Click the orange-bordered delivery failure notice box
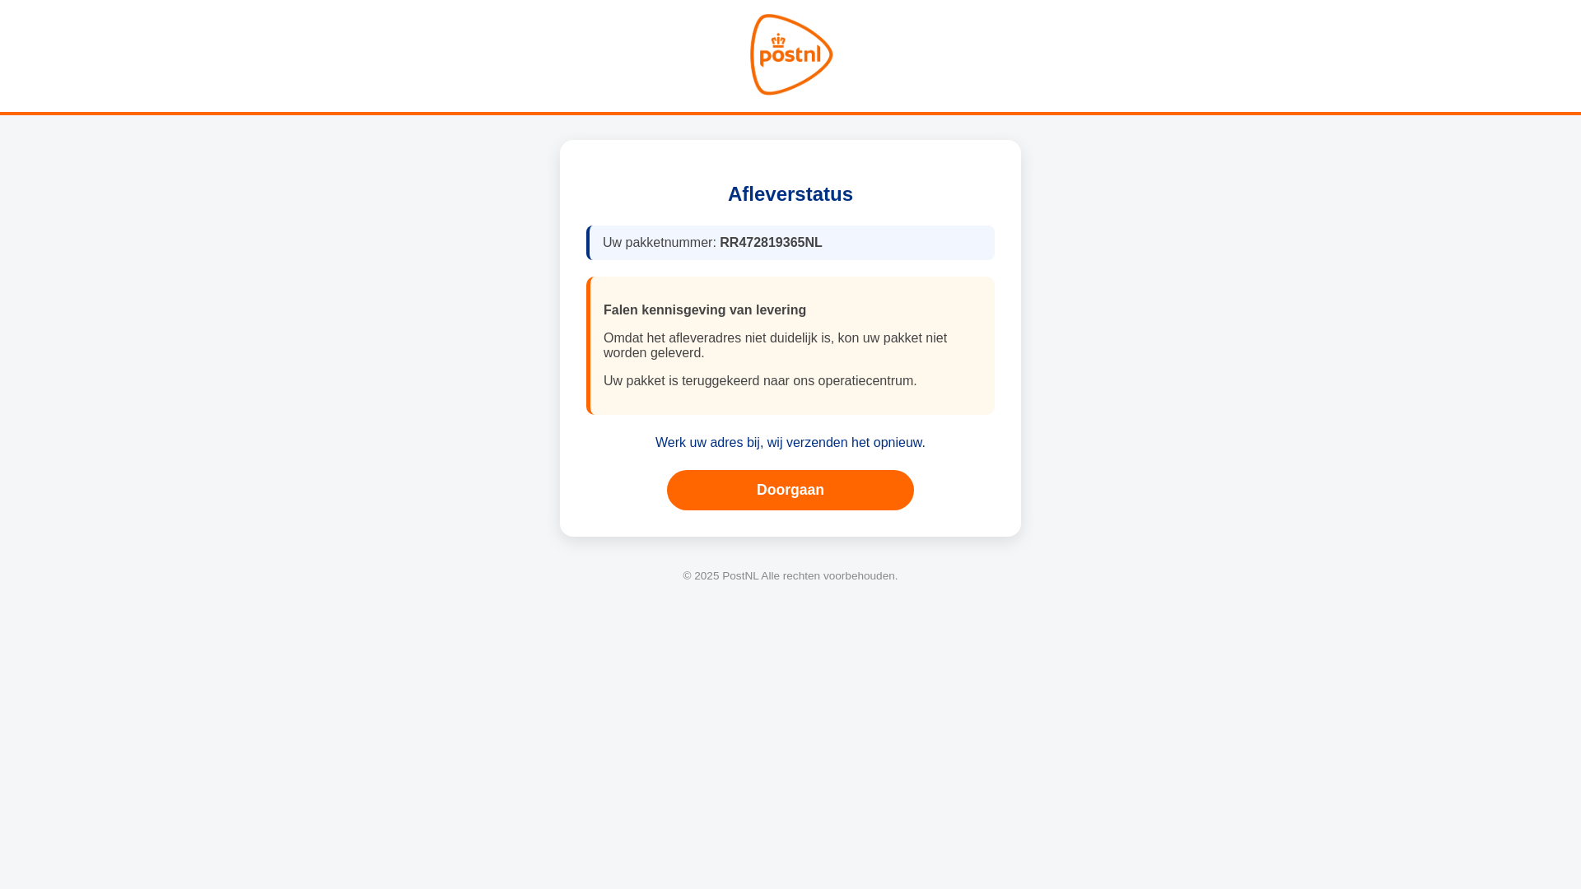 click(790, 346)
